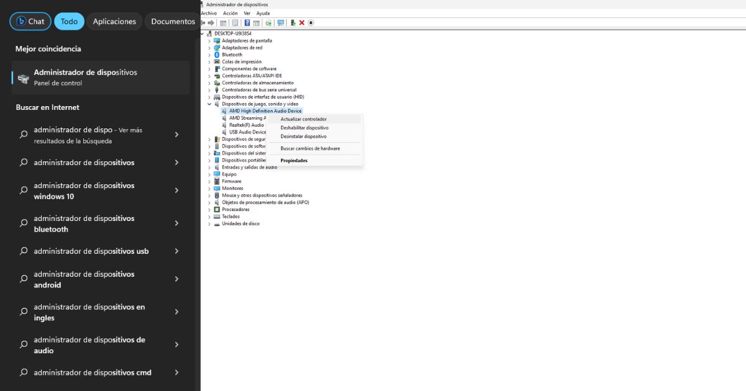Expand Controladoras de almacenamiento node

click(210, 83)
